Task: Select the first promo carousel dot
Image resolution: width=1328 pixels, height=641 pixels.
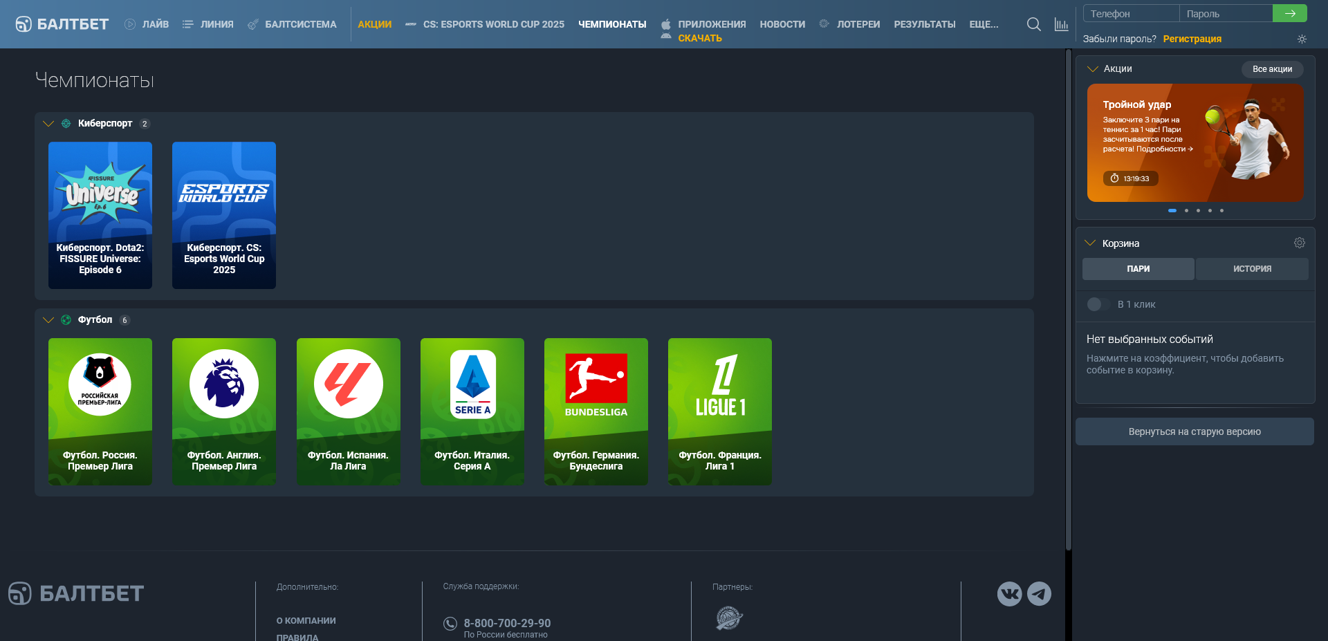Action: (1172, 210)
